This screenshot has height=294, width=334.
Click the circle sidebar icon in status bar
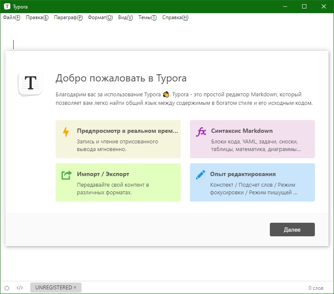click(x=7, y=288)
